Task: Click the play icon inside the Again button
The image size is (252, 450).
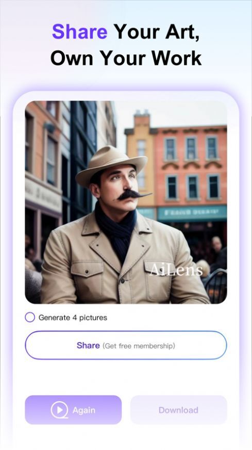Action: point(60,410)
